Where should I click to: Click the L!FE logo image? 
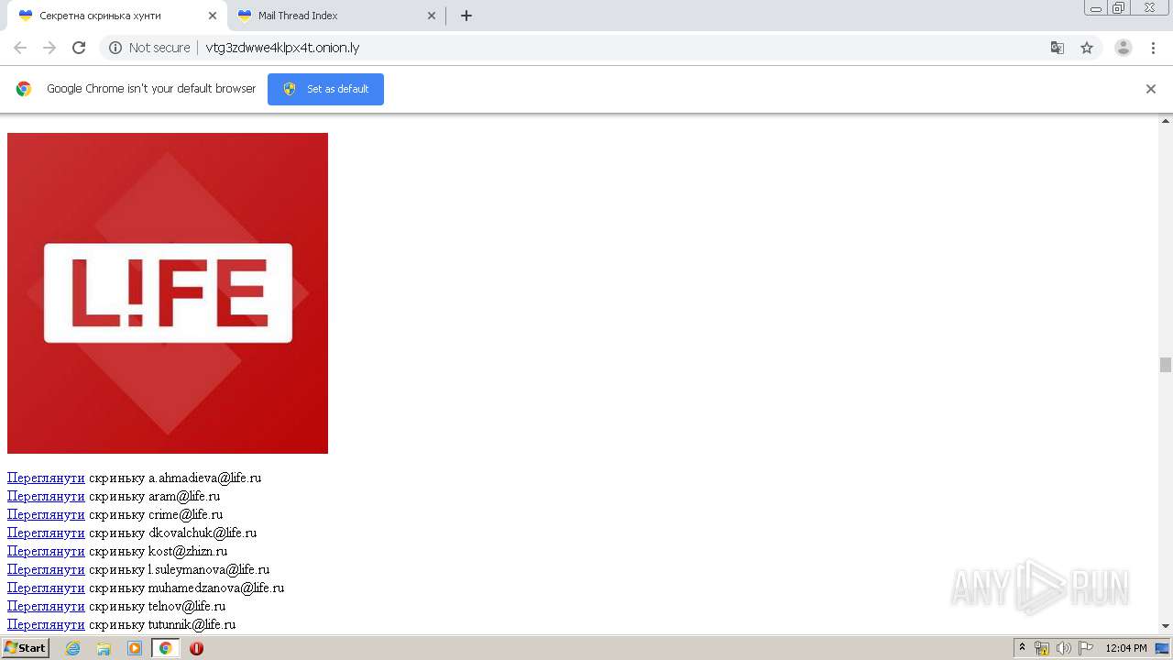pyautogui.click(x=168, y=293)
